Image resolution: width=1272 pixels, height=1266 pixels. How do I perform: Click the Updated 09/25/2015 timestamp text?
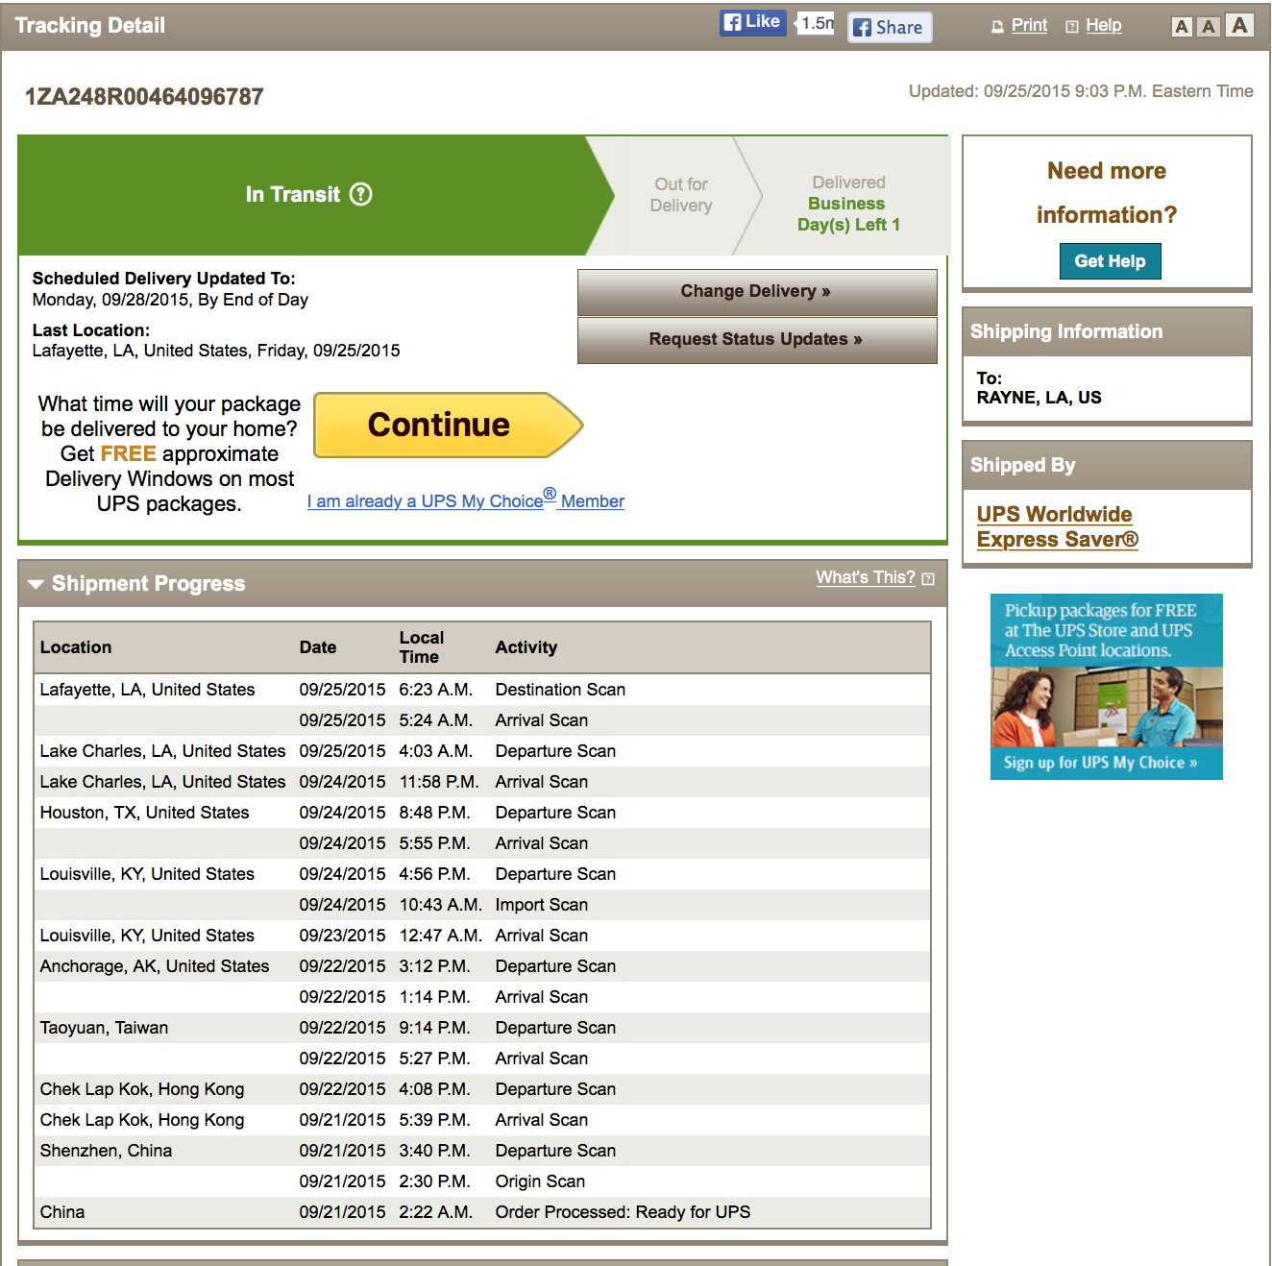[1081, 91]
